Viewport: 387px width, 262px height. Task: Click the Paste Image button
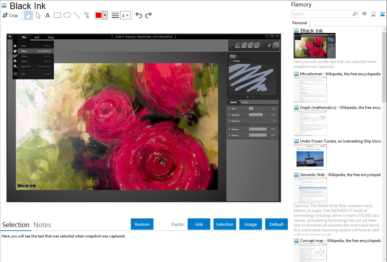(x=251, y=224)
